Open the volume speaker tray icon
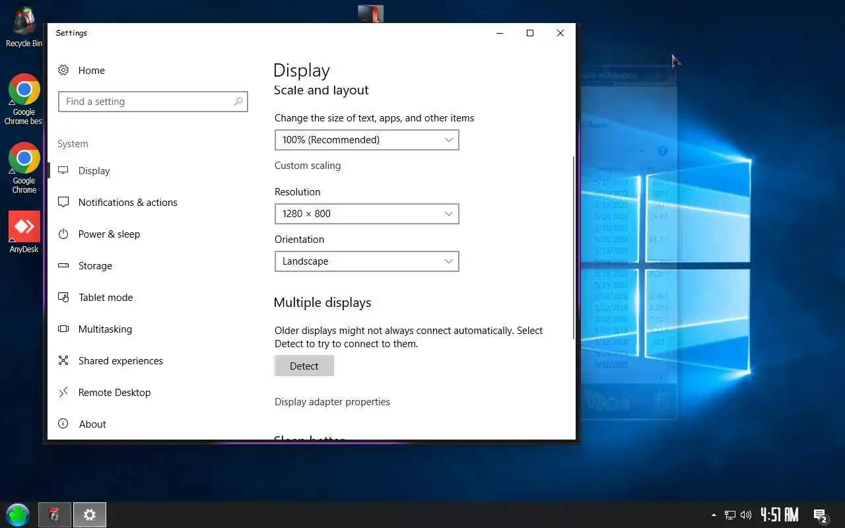845x528 pixels. tap(746, 515)
